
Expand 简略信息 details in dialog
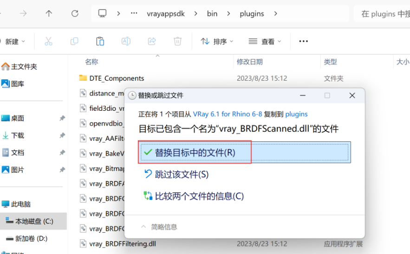point(159,227)
